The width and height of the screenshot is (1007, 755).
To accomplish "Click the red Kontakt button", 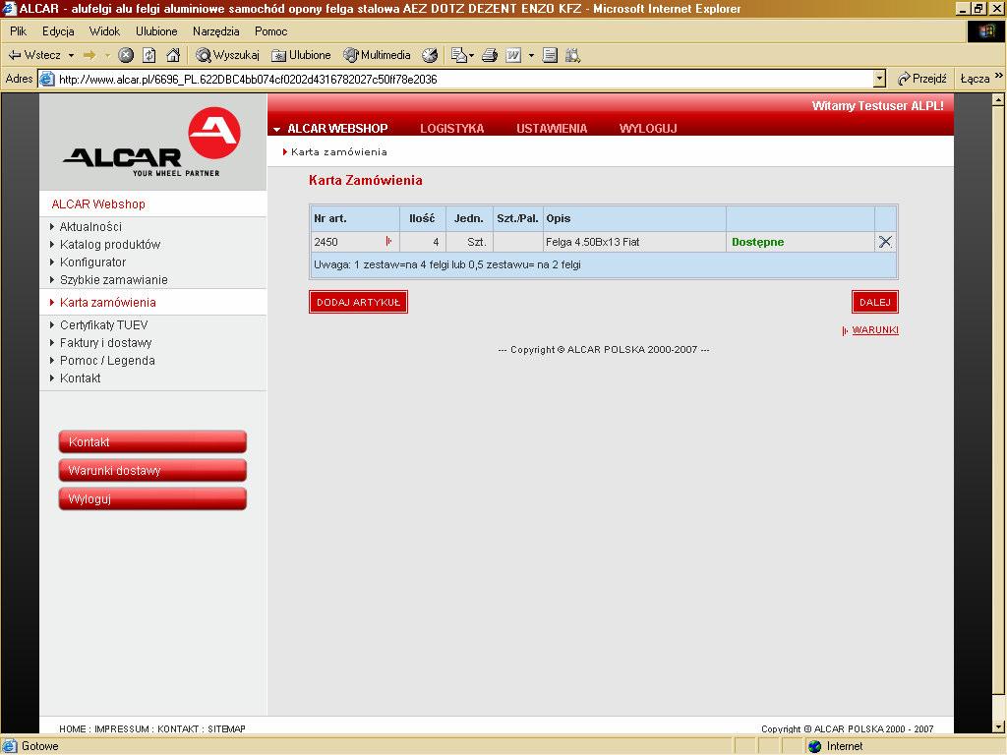I will click(152, 441).
